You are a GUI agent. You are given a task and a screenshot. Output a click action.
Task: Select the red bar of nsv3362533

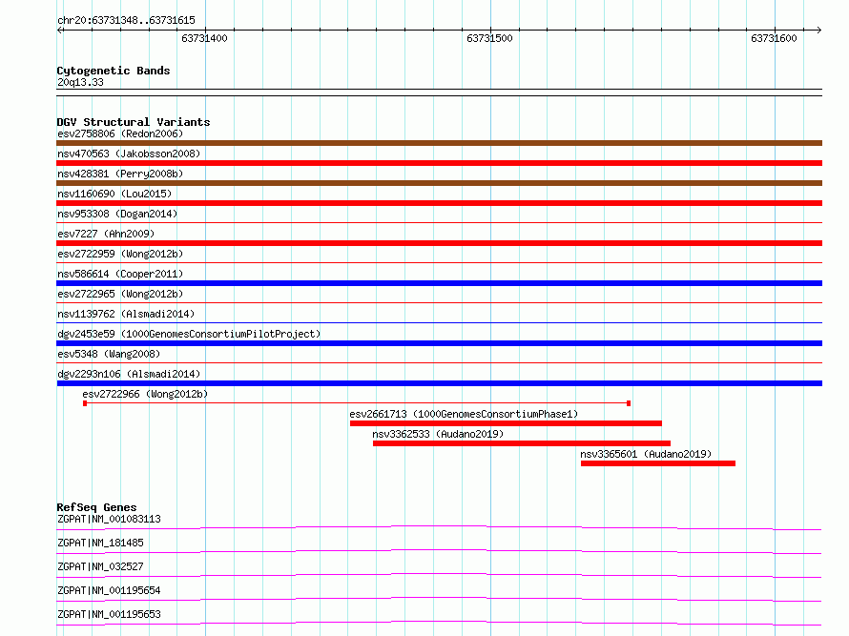(x=522, y=443)
